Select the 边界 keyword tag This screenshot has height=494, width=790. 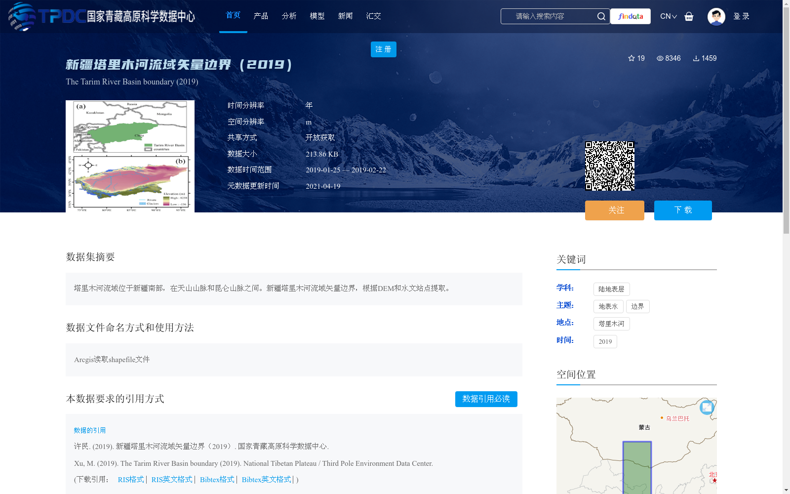(637, 307)
